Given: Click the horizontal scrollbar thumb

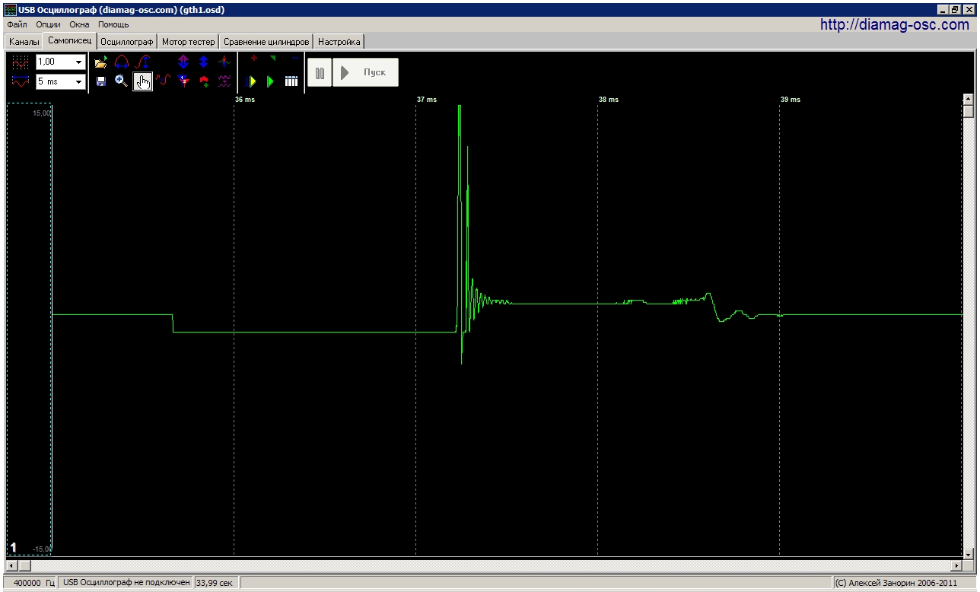Looking at the screenshot, I should tap(24, 566).
